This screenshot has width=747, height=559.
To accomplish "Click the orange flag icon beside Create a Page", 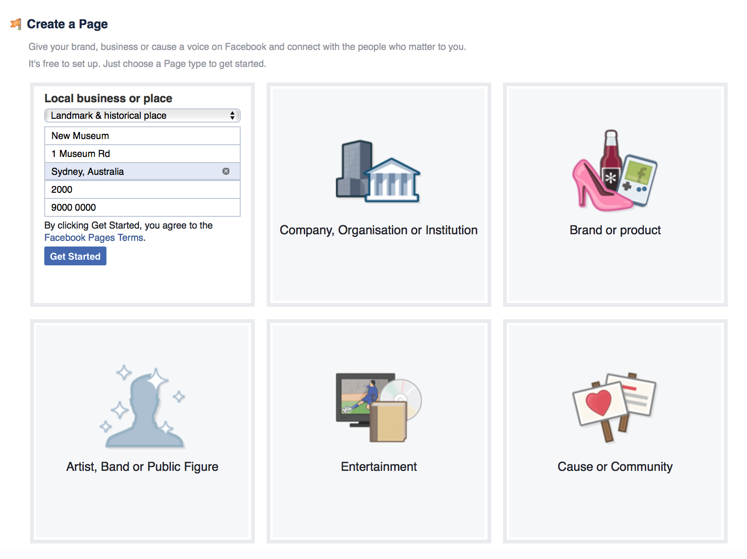I will coord(16,24).
